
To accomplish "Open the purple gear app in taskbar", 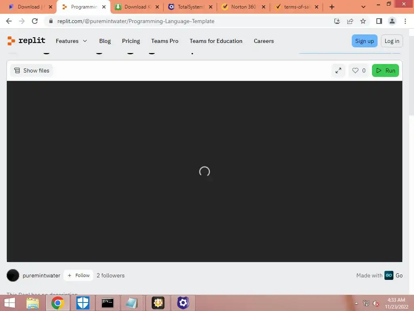I will pos(183,303).
